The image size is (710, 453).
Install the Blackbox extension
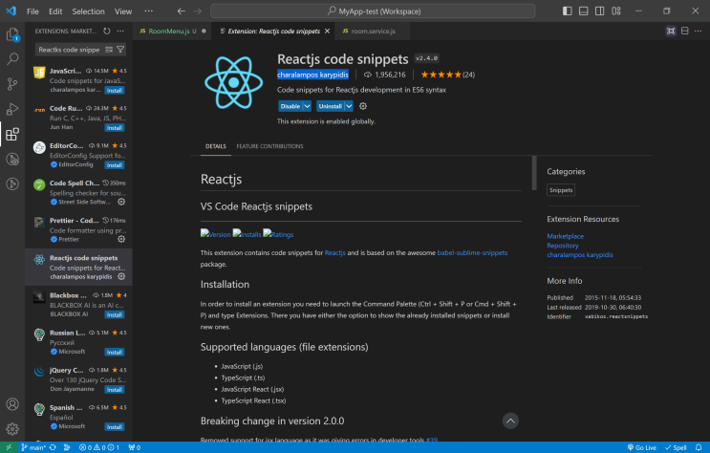pos(115,314)
